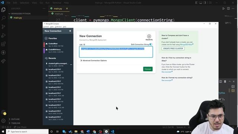Open VS Code Run and Debug icon

click(x=3, y=35)
